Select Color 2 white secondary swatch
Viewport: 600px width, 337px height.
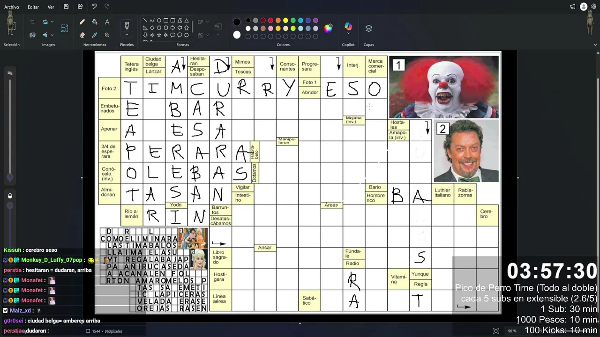[237, 35]
